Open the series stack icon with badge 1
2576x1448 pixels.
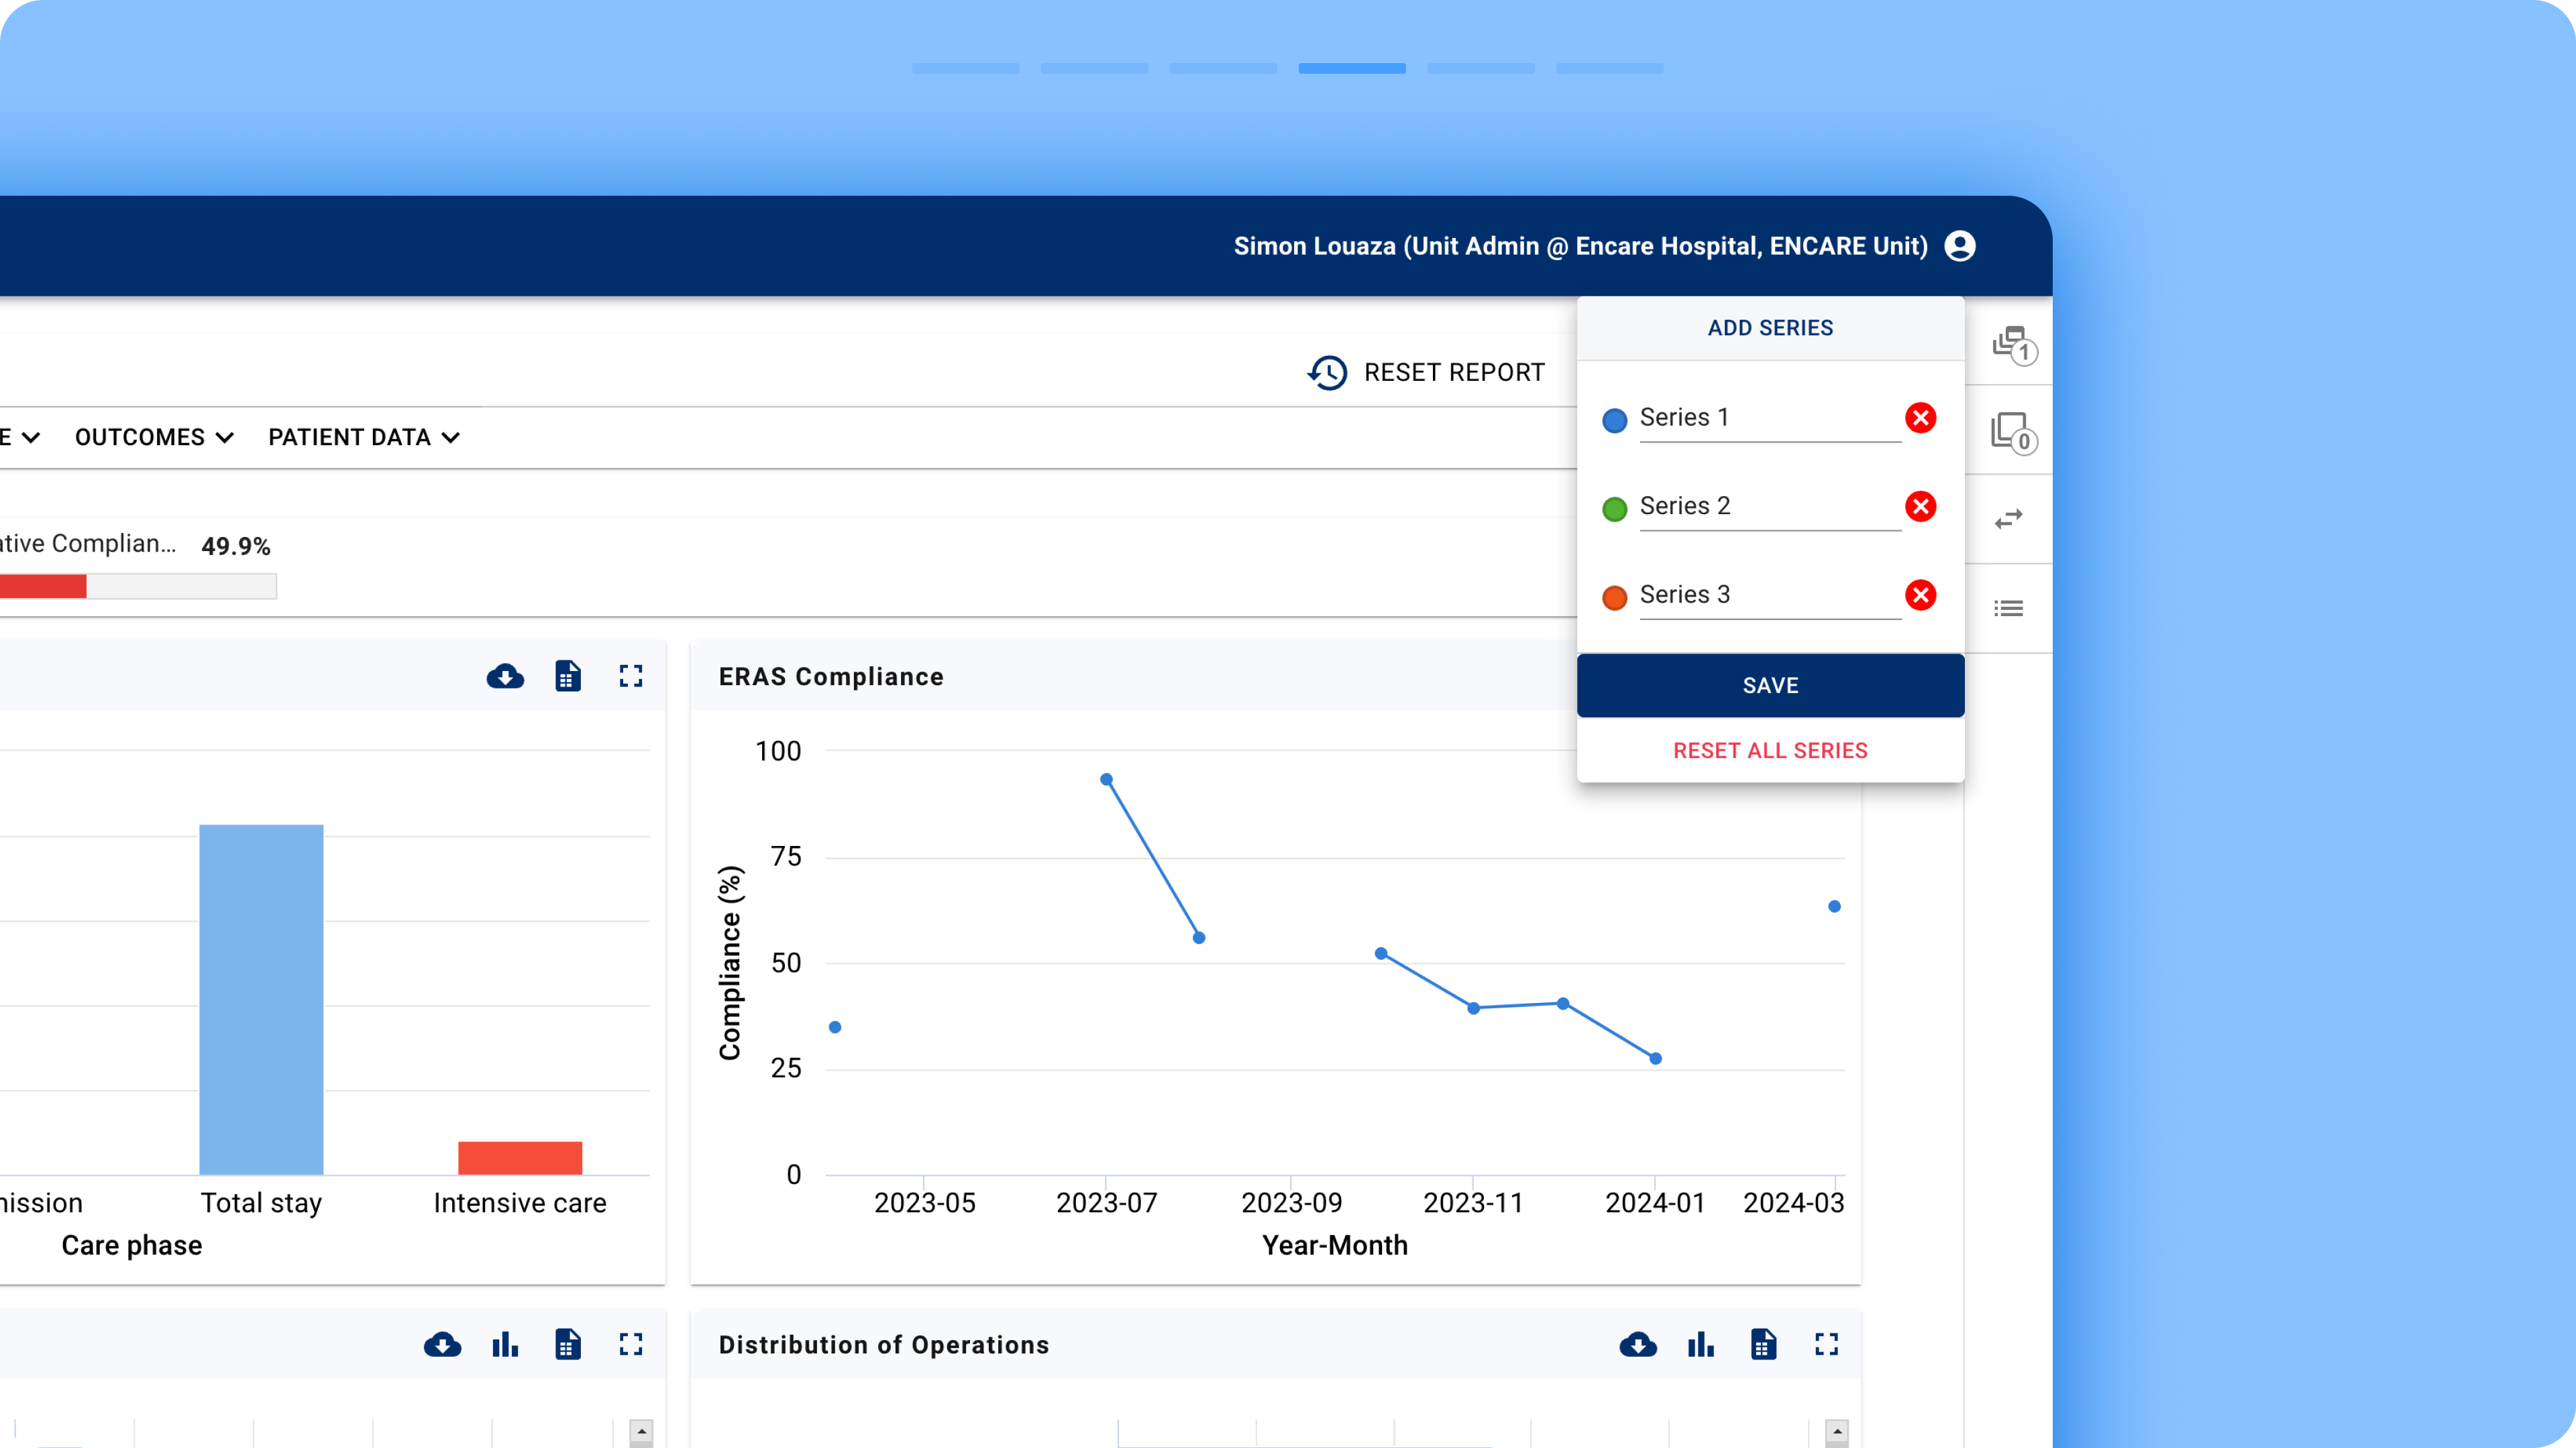pos(2011,343)
